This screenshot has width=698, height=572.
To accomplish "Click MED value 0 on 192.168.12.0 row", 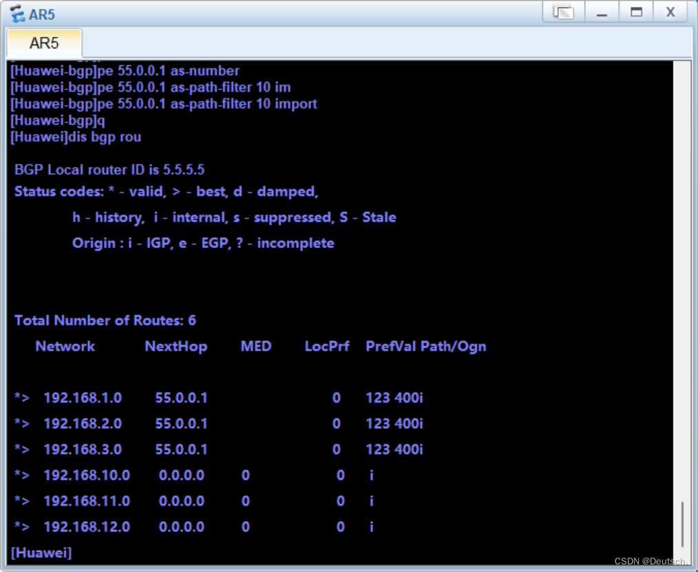I will [x=246, y=527].
